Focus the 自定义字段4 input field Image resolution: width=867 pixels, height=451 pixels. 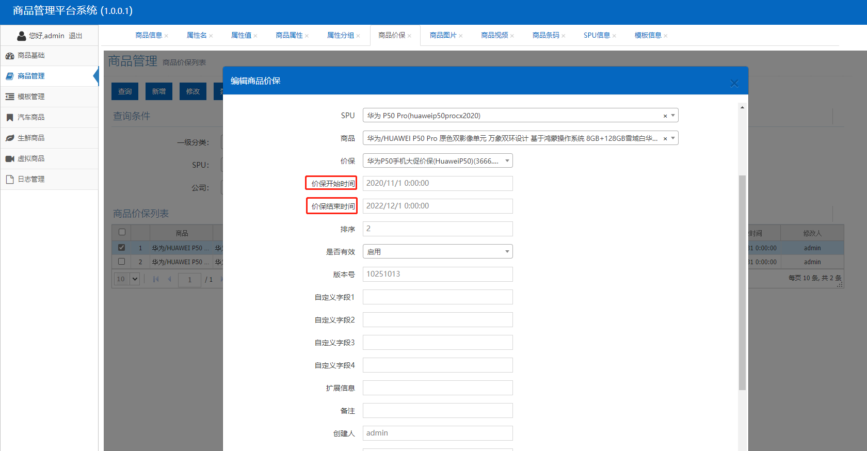tap(438, 365)
